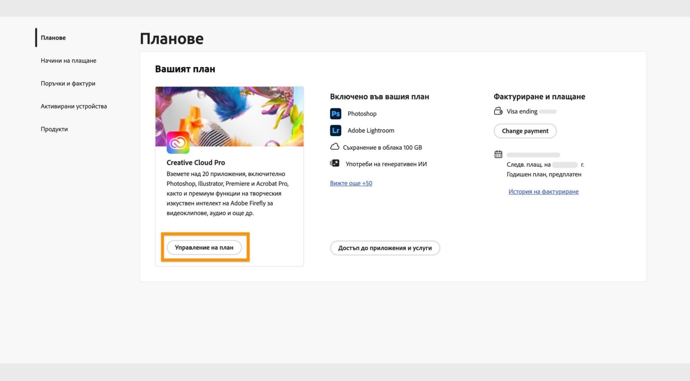Open the Вижте още +50 link
This screenshot has width=690, height=381.
[351, 183]
